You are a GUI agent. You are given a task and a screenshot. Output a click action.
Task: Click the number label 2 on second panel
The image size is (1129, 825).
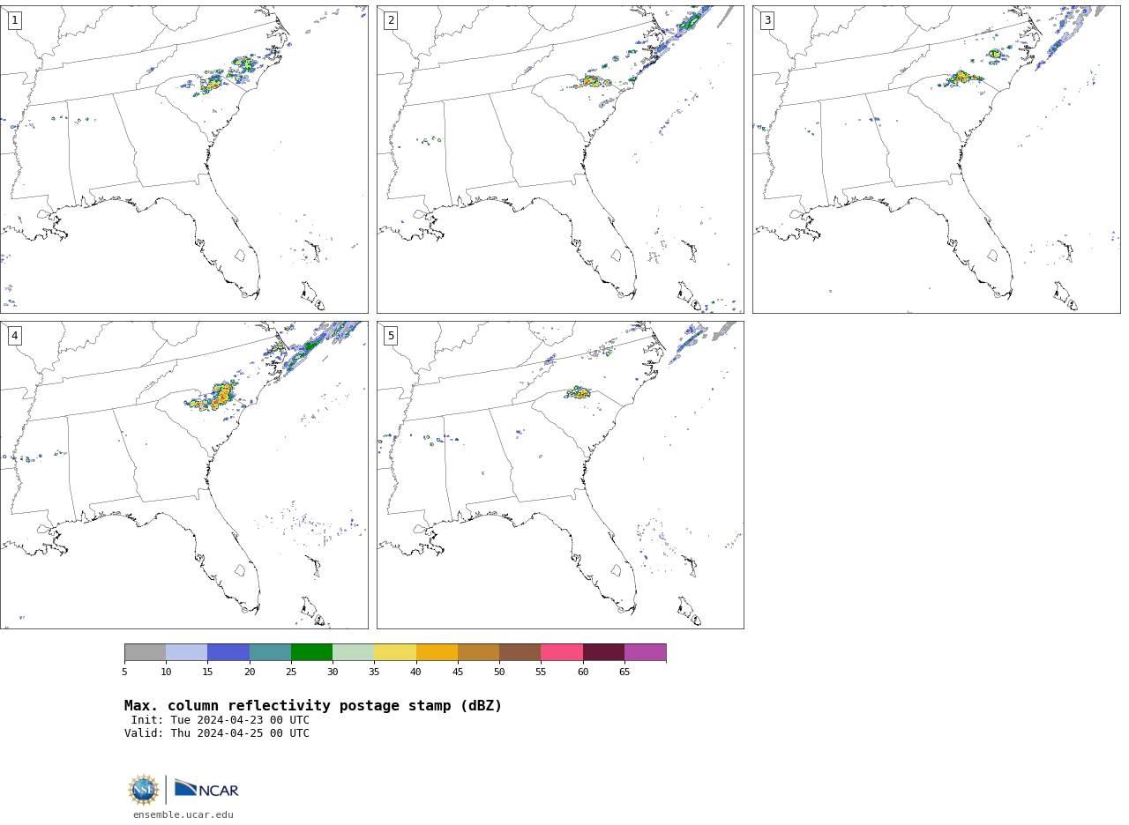391,20
